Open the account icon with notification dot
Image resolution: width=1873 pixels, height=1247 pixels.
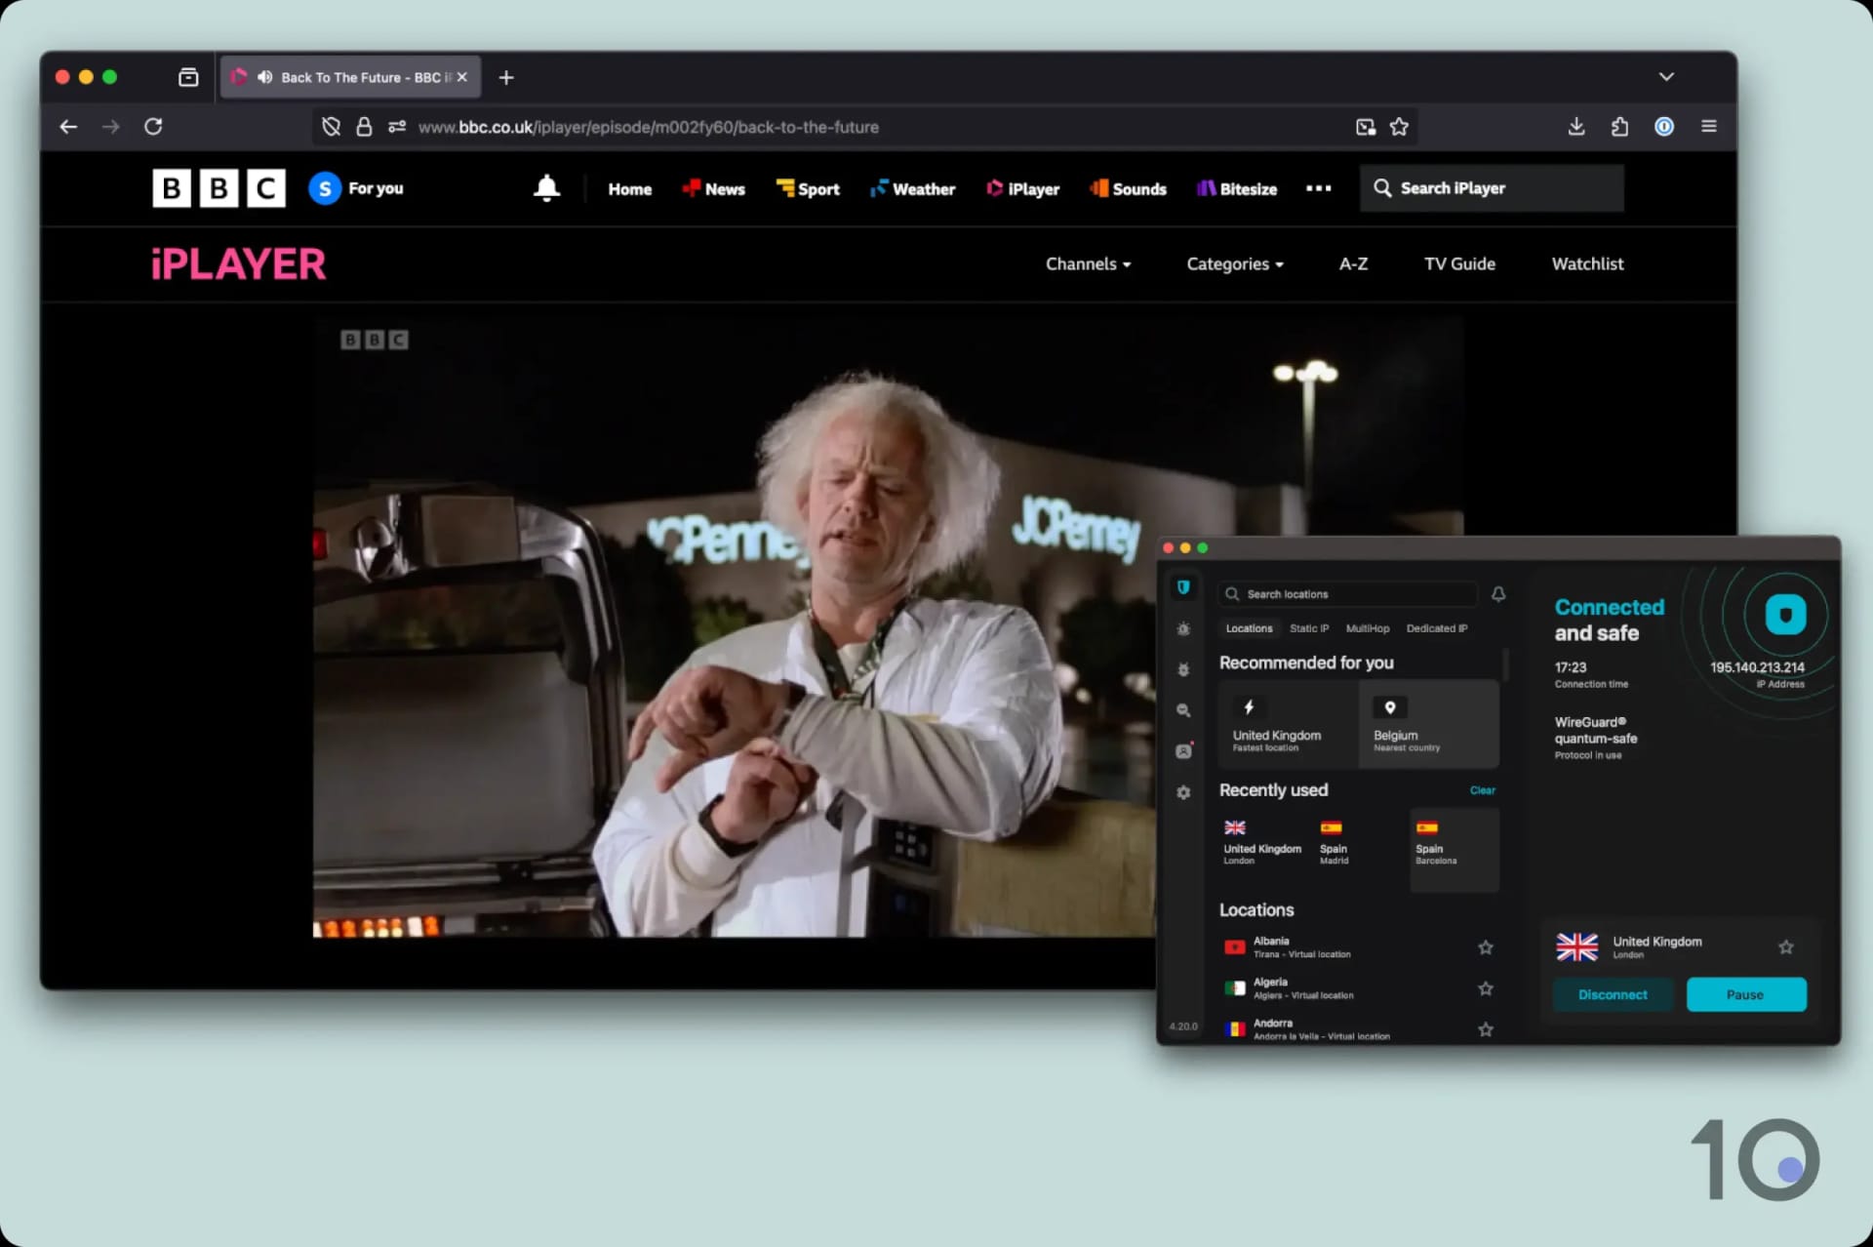[x=1183, y=750]
